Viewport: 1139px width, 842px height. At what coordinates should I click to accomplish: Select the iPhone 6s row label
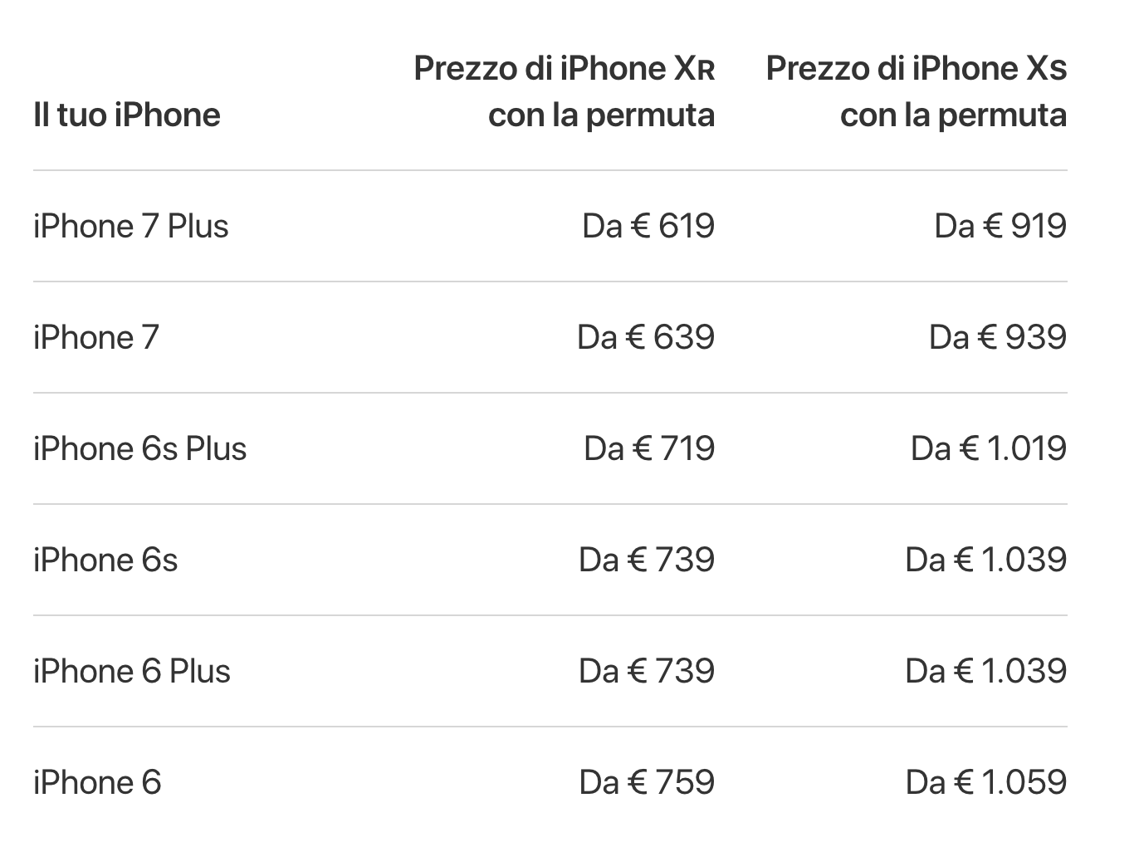click(x=105, y=560)
